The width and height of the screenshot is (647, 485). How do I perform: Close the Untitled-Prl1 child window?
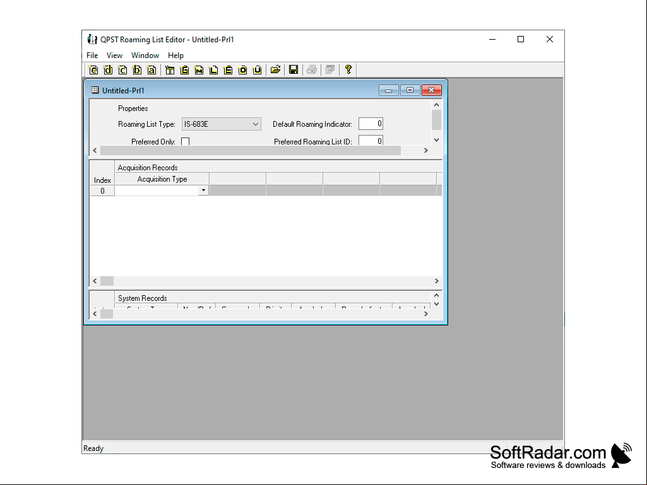click(432, 90)
